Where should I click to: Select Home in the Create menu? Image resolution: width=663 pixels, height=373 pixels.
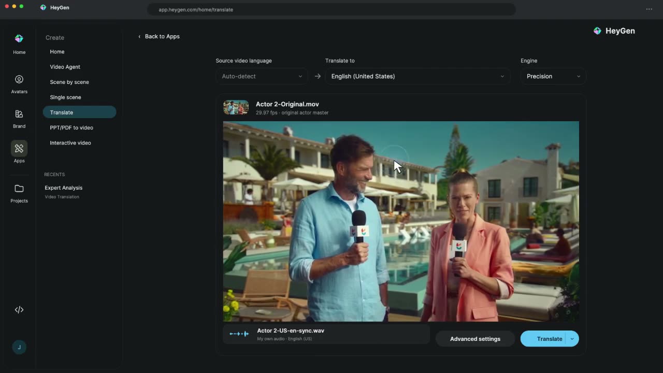click(57, 52)
